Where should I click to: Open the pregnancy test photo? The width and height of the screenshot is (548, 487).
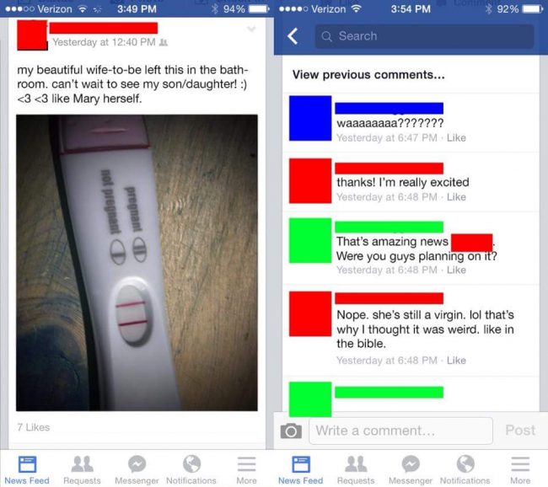137,263
